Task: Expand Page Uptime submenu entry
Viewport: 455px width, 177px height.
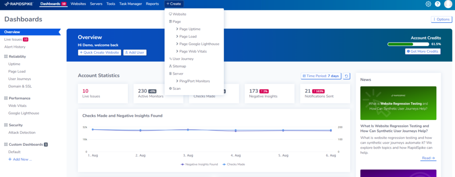Action: (x=188, y=29)
